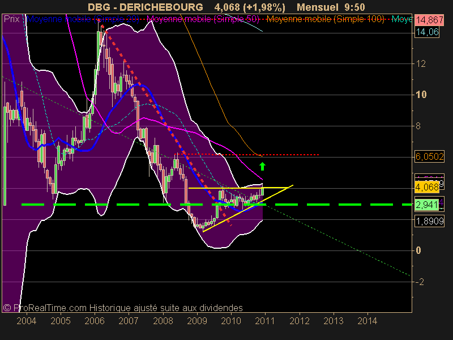
Task: Select the chart title DBG - DERICHEBOURG
Action: (146, 7)
